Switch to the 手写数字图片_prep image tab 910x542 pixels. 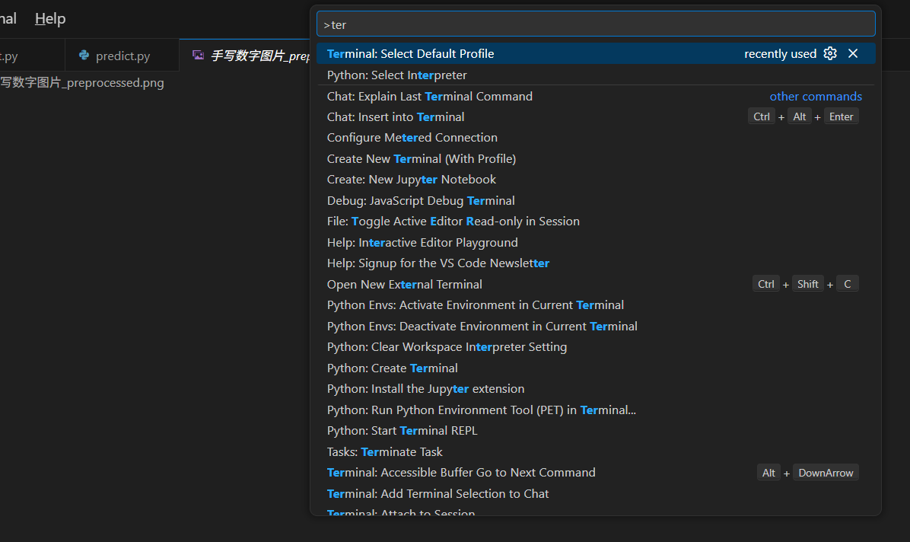point(246,56)
